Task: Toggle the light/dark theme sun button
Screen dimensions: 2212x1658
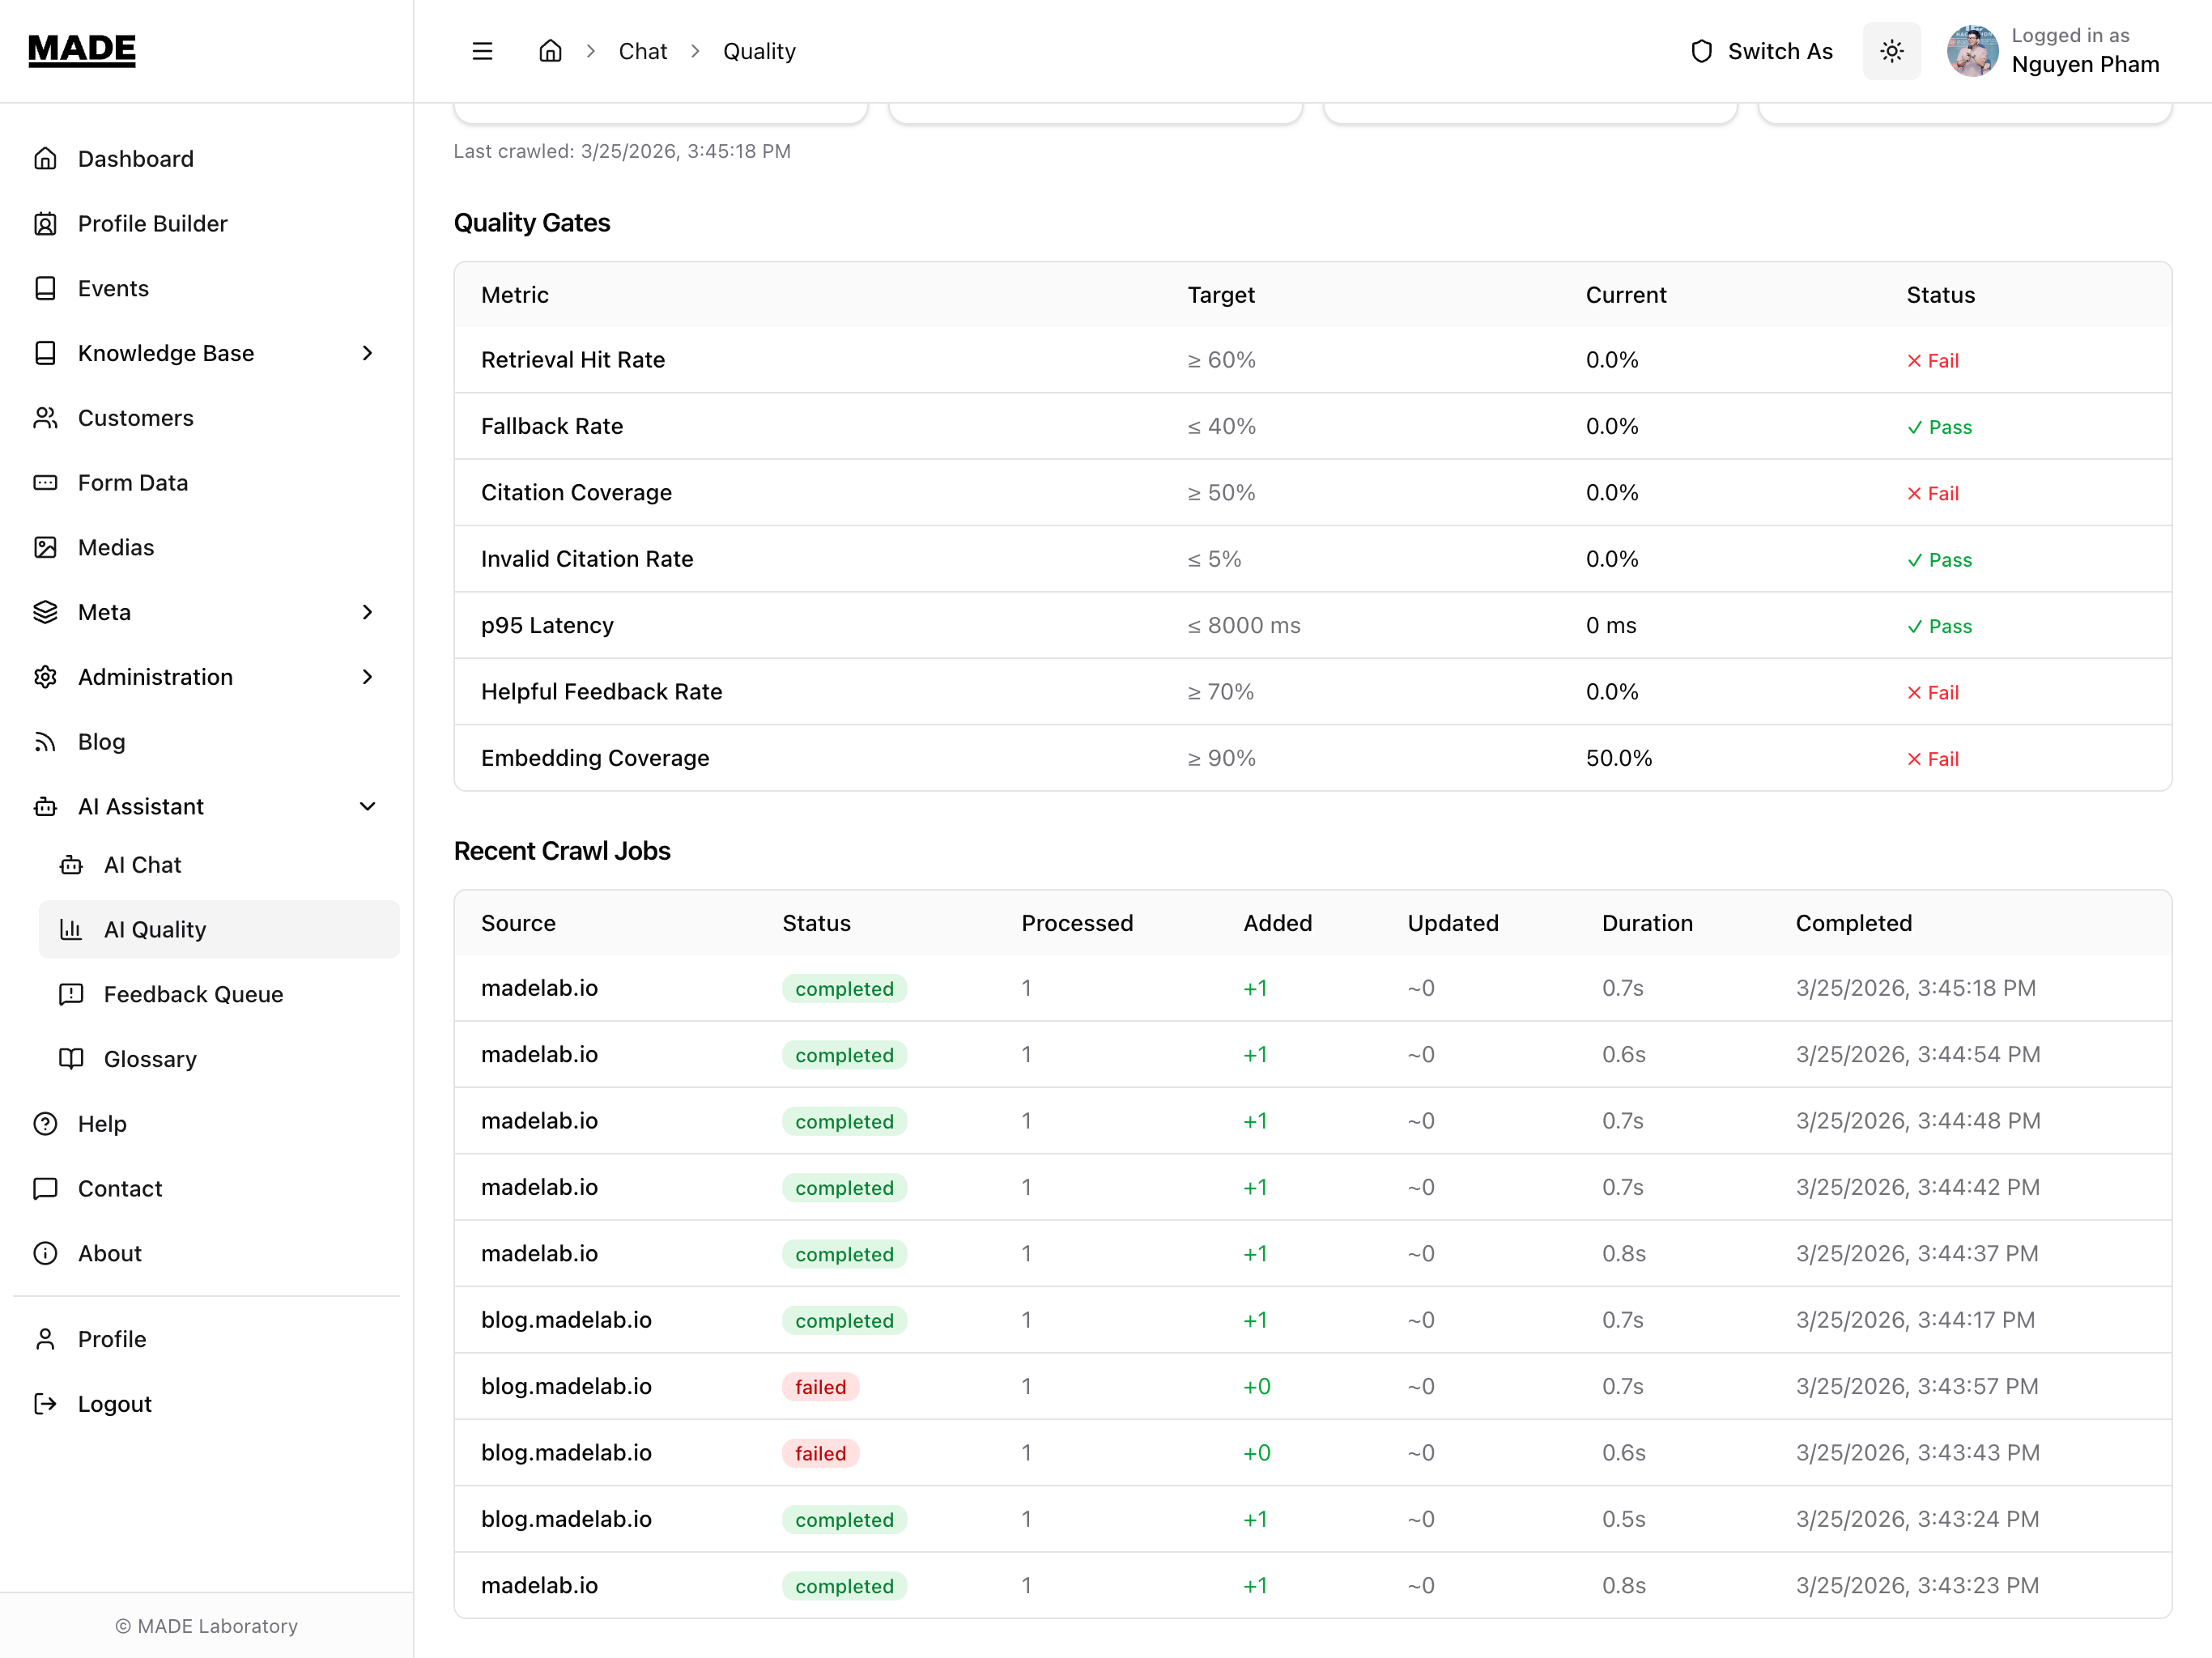Action: pos(1891,51)
